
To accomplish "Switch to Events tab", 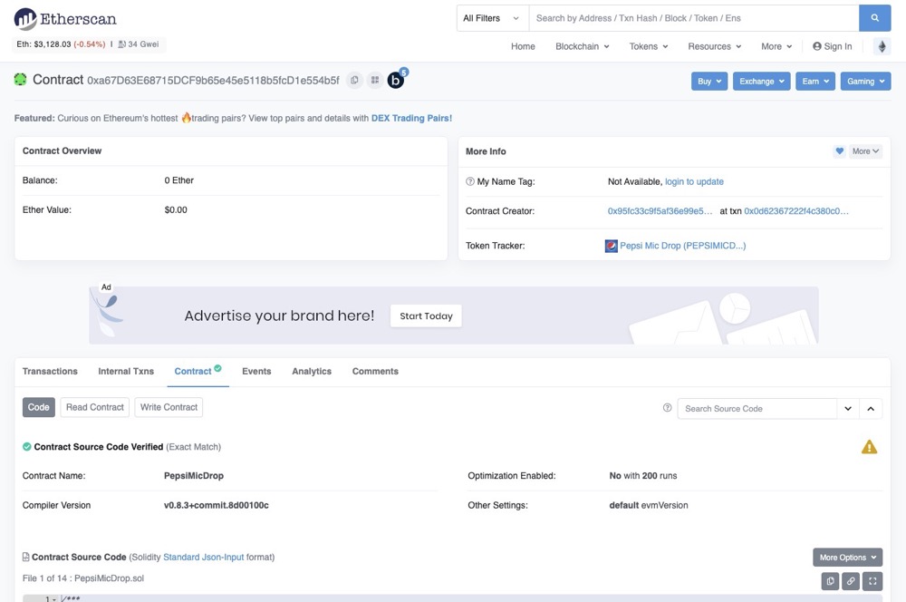I will 256,371.
